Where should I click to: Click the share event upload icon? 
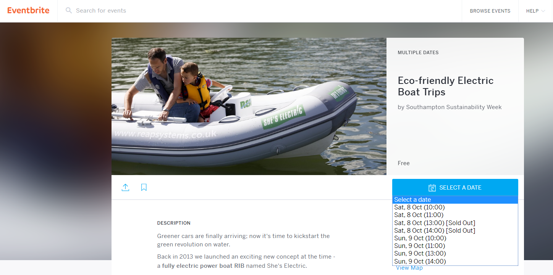coord(125,187)
